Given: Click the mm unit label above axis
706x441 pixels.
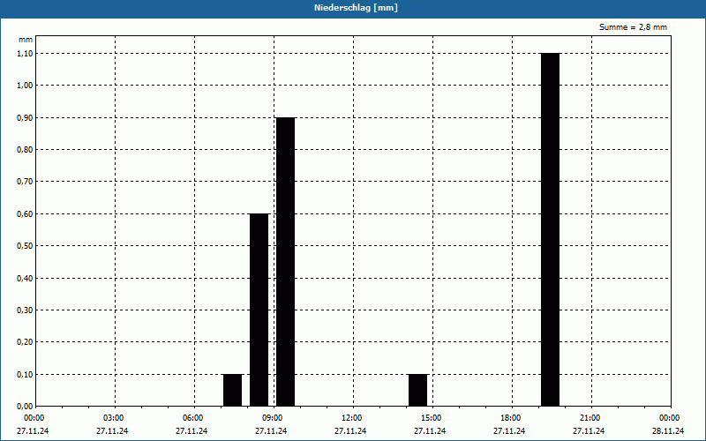Looking at the screenshot, I should click(x=26, y=40).
